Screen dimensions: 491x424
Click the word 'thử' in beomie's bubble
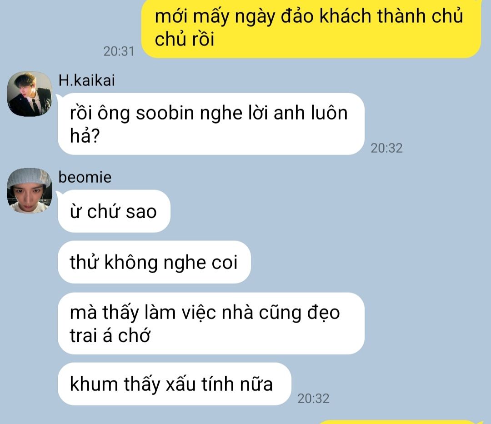click(82, 262)
